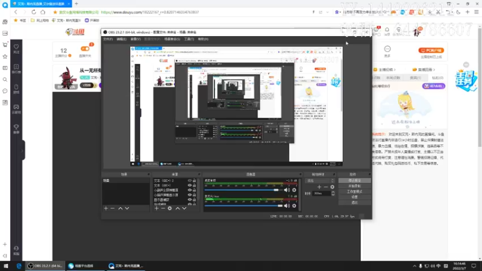Image resolution: width=482 pixels, height=271 pixels.
Task: Click the Stop Streaming button in OBS Controls
Action: (x=354, y=181)
